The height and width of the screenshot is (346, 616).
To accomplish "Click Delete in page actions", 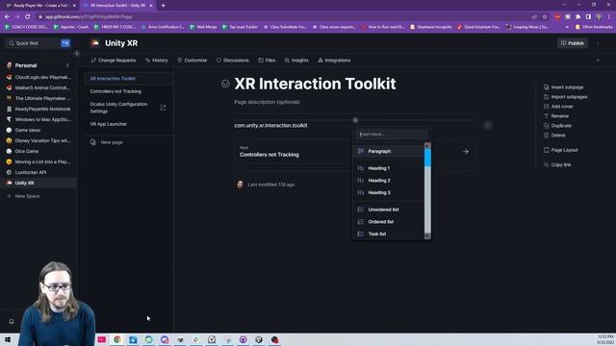I will pos(554,136).
